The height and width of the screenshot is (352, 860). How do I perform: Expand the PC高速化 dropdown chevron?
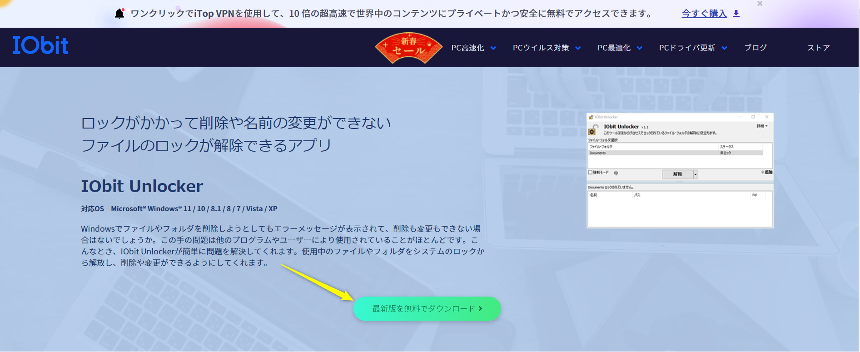493,48
